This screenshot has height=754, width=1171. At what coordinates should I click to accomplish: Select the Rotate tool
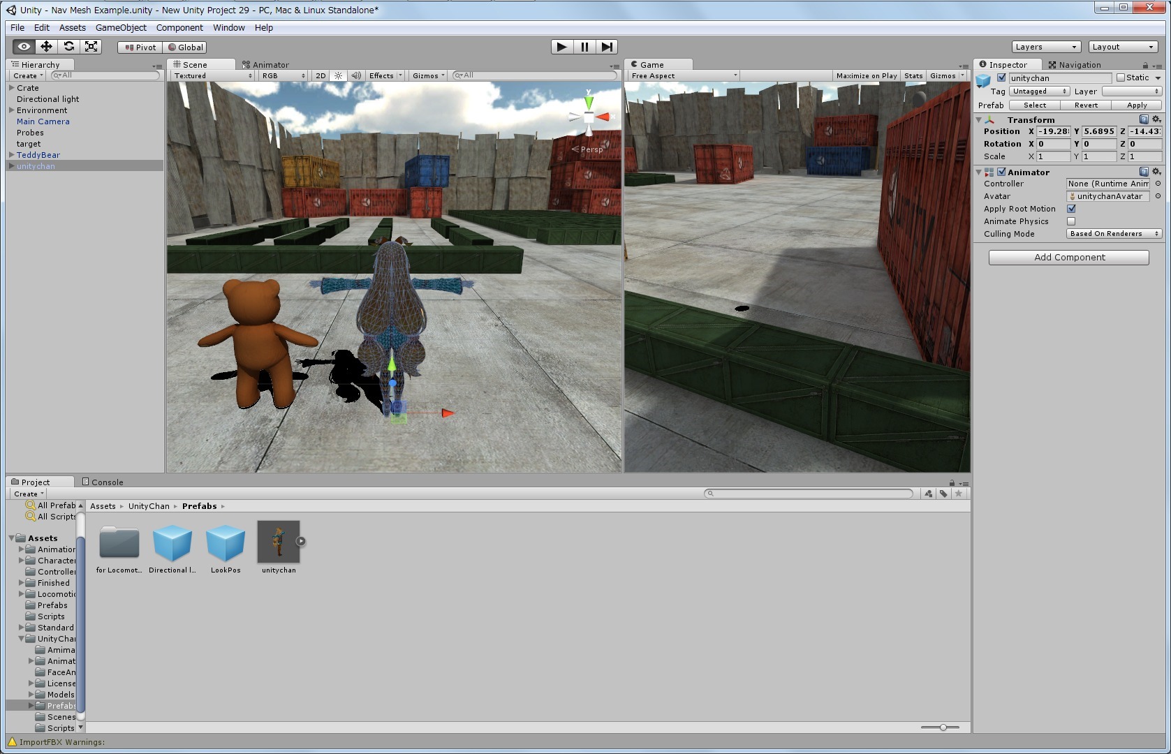(x=68, y=47)
